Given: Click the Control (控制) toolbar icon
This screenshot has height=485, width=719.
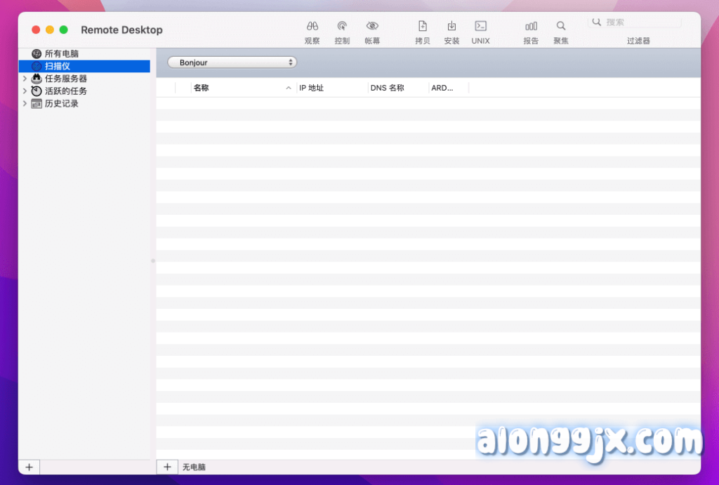Looking at the screenshot, I should pyautogui.click(x=342, y=26).
